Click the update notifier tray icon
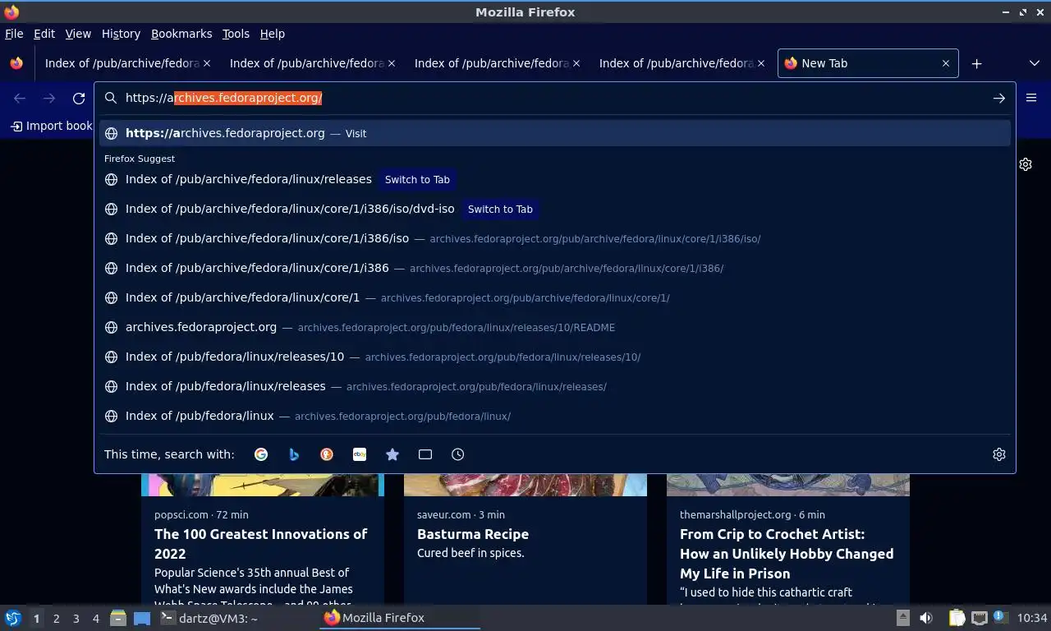 [x=1000, y=617]
